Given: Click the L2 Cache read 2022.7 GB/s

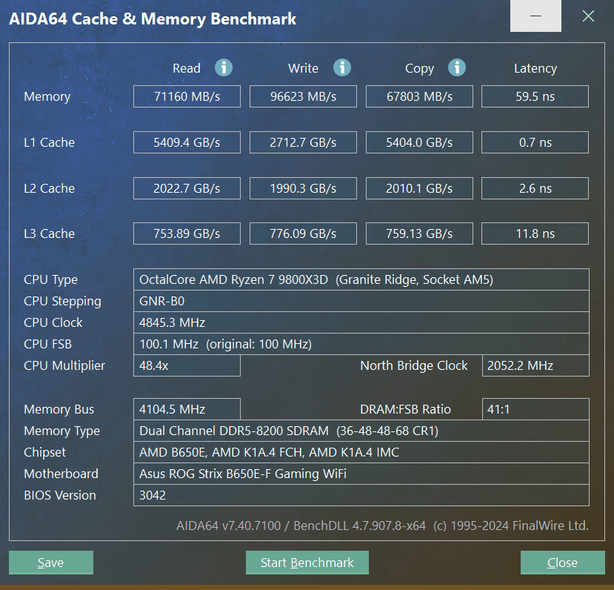Looking at the screenshot, I should tap(187, 188).
